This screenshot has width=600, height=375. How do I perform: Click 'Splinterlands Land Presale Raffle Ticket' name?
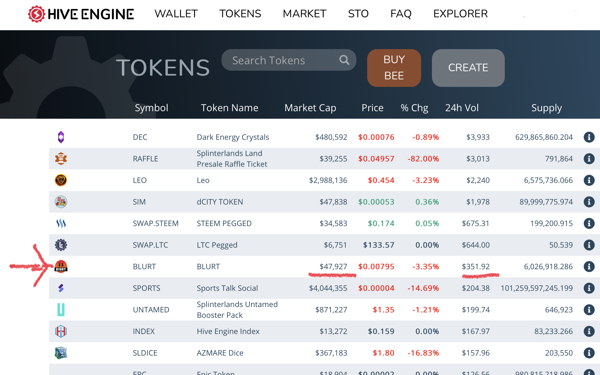pyautogui.click(x=232, y=159)
